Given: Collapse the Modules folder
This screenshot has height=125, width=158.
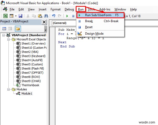Looking at the screenshot, I should pos(9,89).
